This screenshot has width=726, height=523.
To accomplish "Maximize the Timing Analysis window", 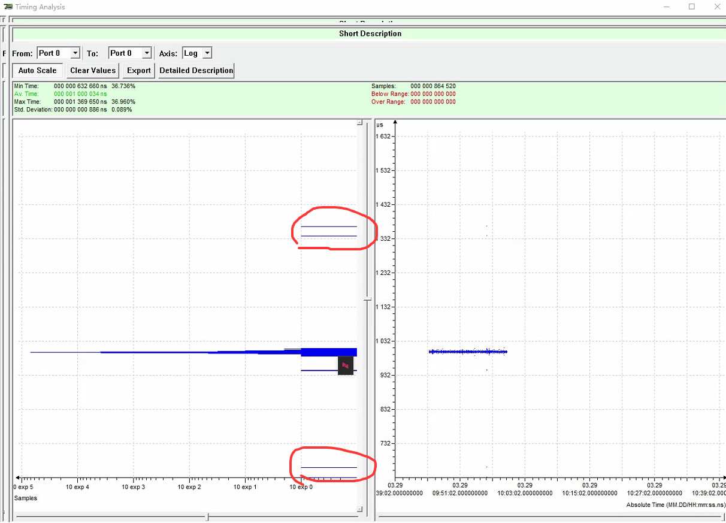I will pos(692,7).
